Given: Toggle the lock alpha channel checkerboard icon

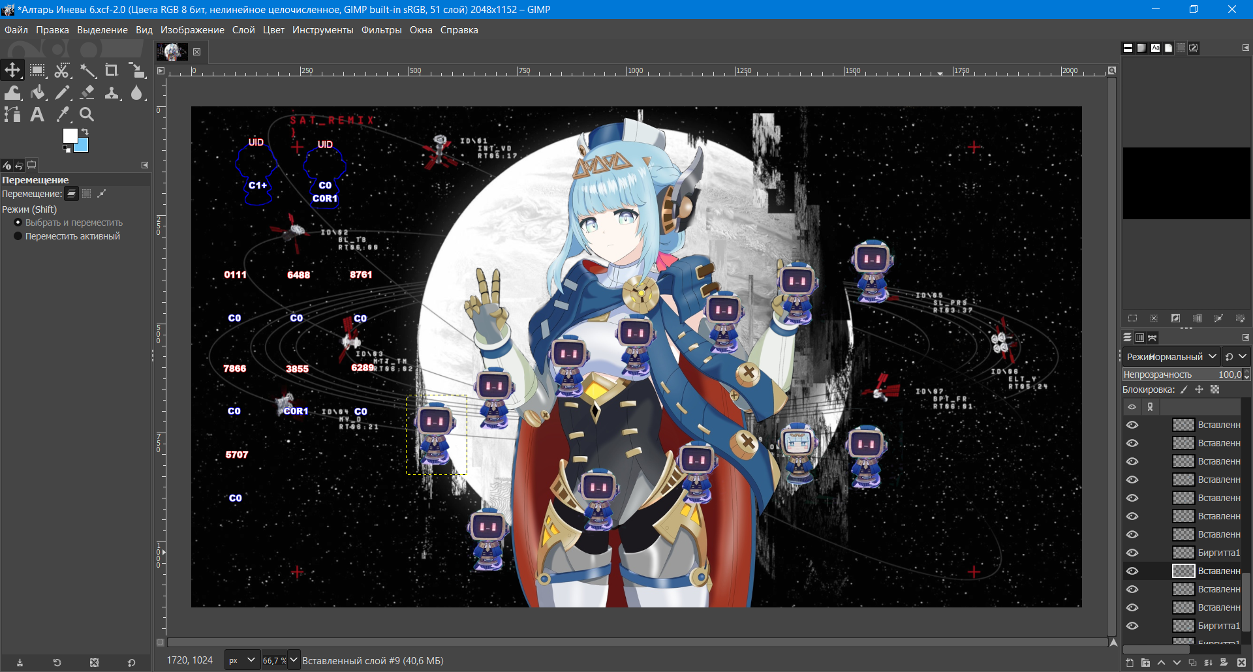Looking at the screenshot, I should (x=1214, y=389).
